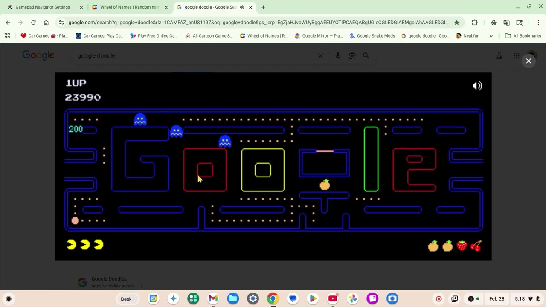This screenshot has height=307, width=546.
Task: Open All Cartoon Game S... bookmark
Action: tap(209, 36)
